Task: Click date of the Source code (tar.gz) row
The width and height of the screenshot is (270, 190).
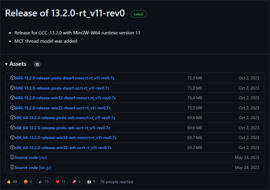Action: (247, 167)
